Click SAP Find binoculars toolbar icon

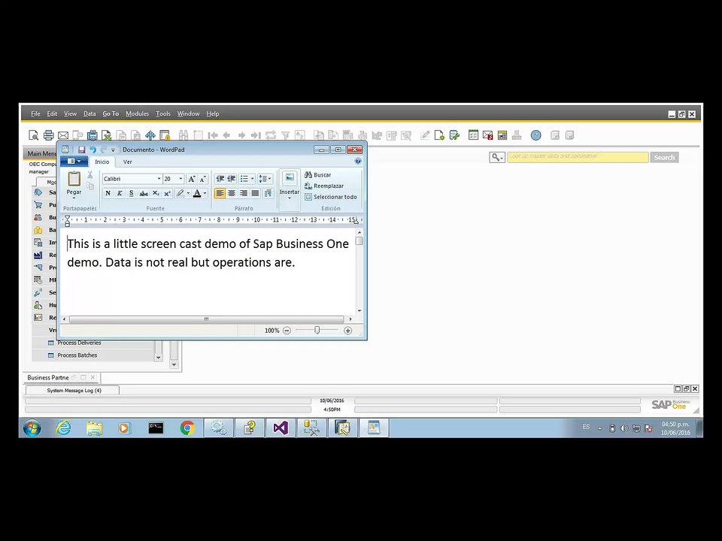(x=184, y=135)
